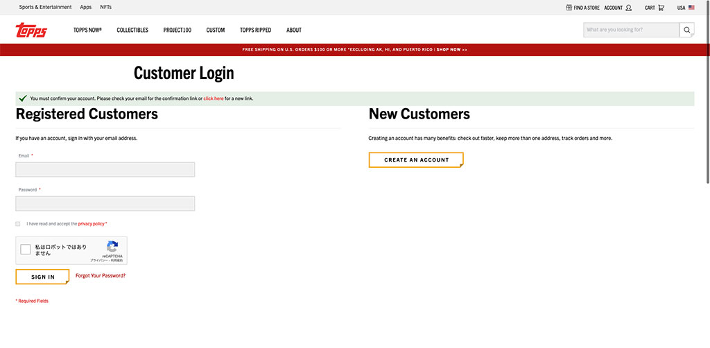Click the reCAPTCHA logo
710x348 pixels.
(112, 247)
